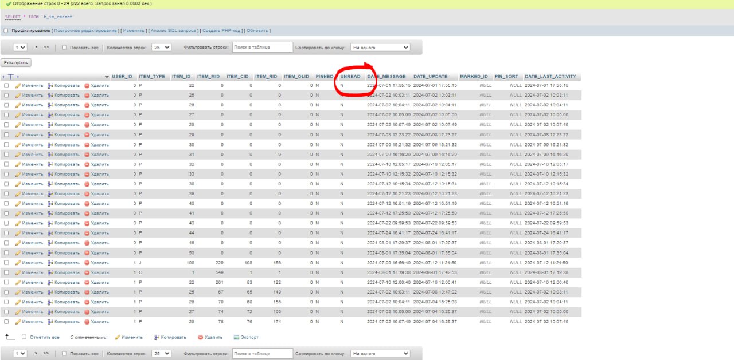Open the top 'Количество строк' dropdown
The height and width of the screenshot is (360, 734).
(161, 48)
